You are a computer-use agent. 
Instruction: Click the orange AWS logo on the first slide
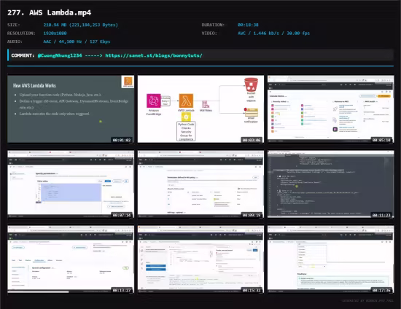click(128, 82)
